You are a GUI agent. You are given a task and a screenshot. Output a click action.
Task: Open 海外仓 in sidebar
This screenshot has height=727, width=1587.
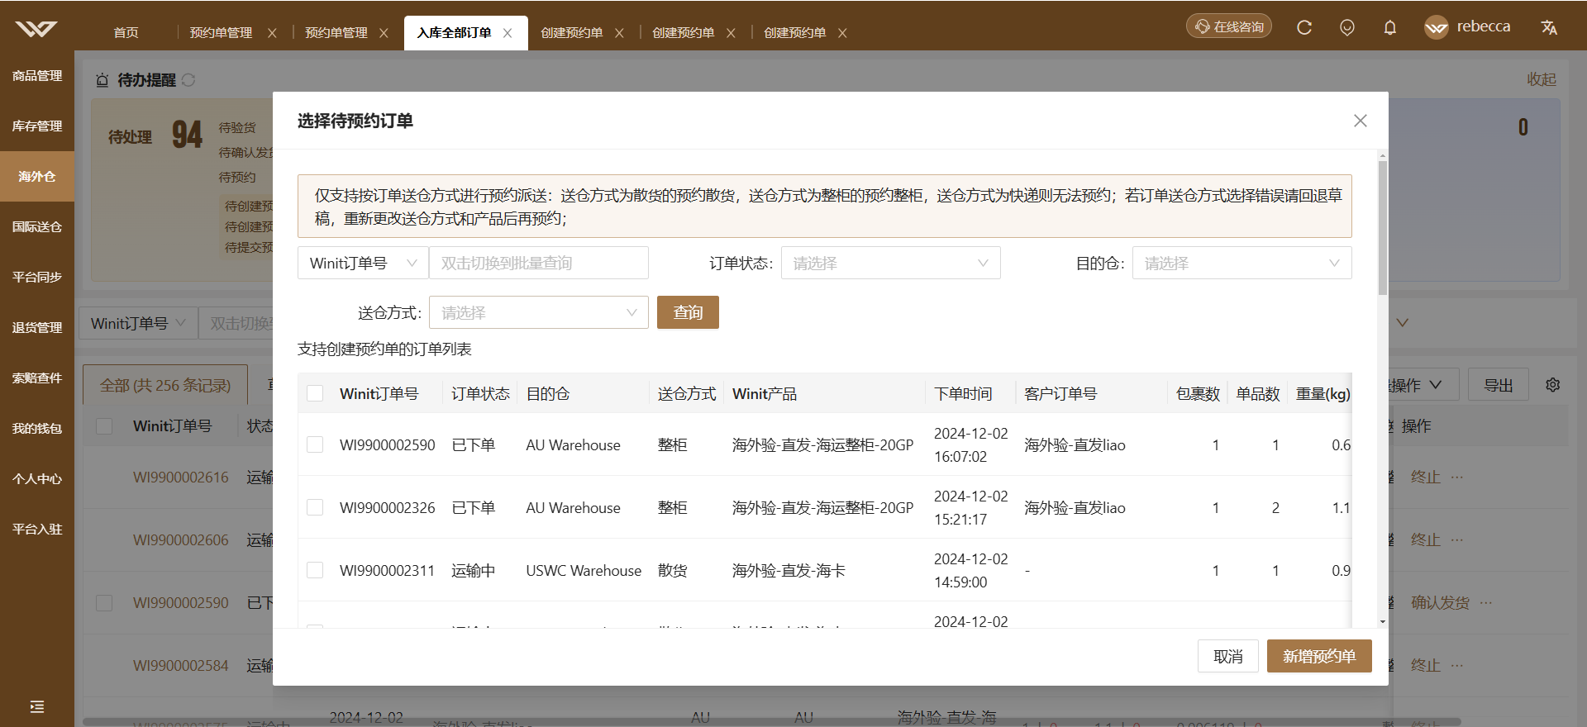point(37,177)
